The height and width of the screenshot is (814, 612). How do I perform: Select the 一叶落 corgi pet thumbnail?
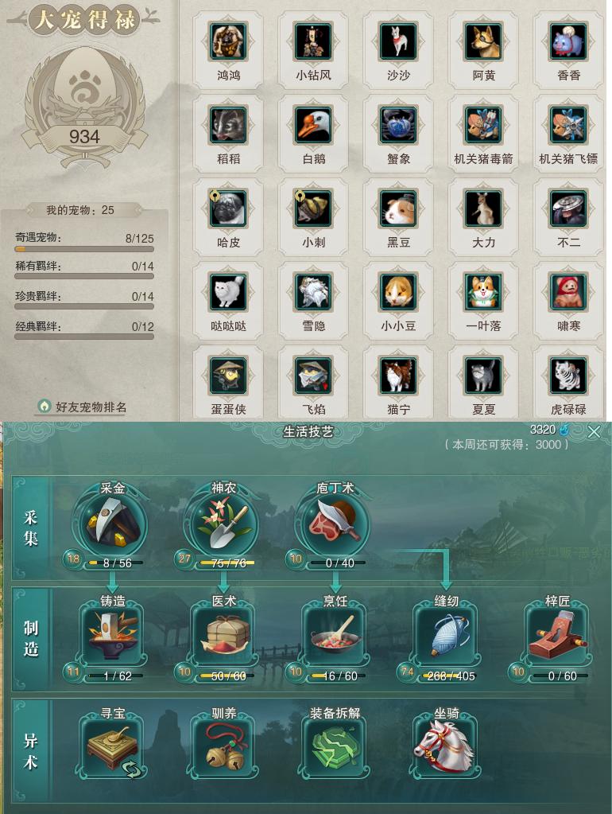click(x=483, y=292)
